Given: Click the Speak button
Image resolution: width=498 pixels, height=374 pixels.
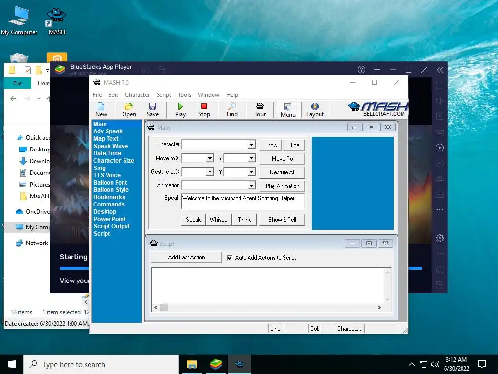Looking at the screenshot, I should [193, 220].
